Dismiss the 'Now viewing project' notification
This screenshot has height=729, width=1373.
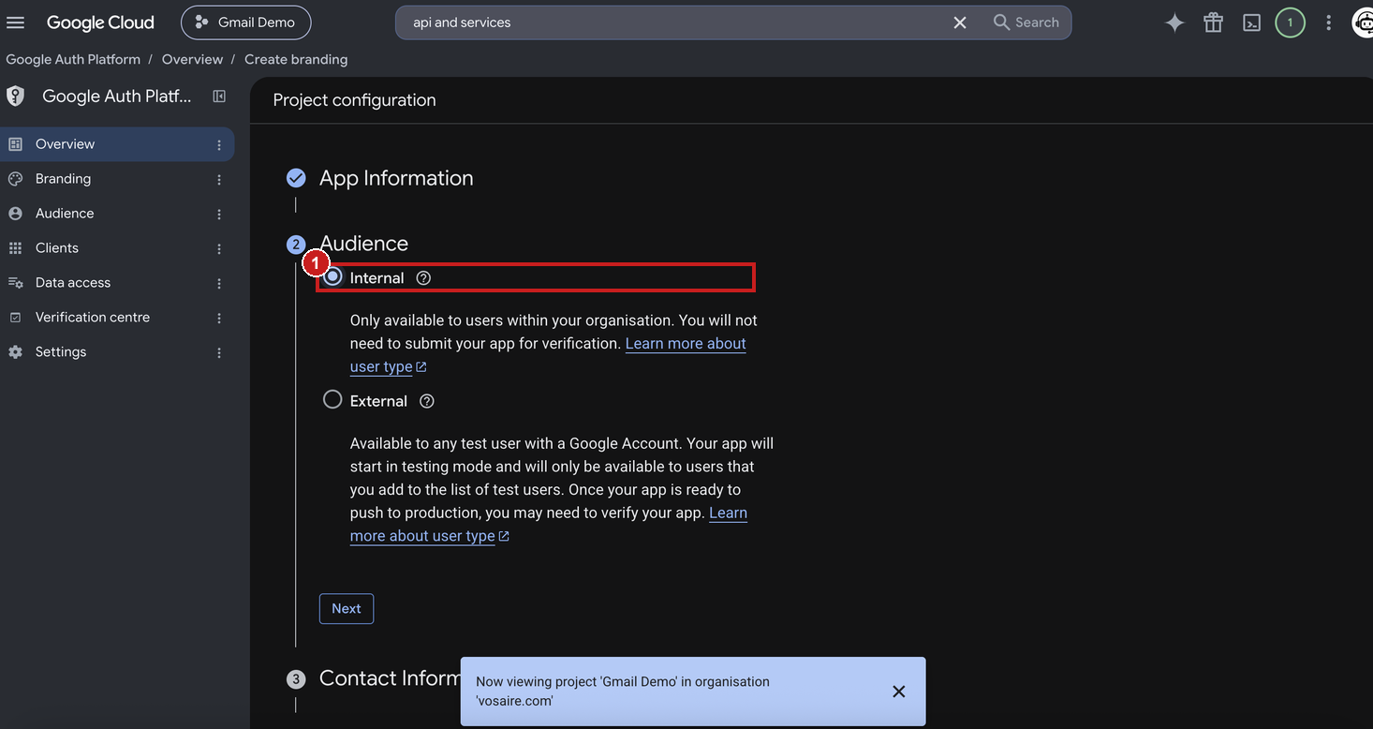tap(898, 692)
